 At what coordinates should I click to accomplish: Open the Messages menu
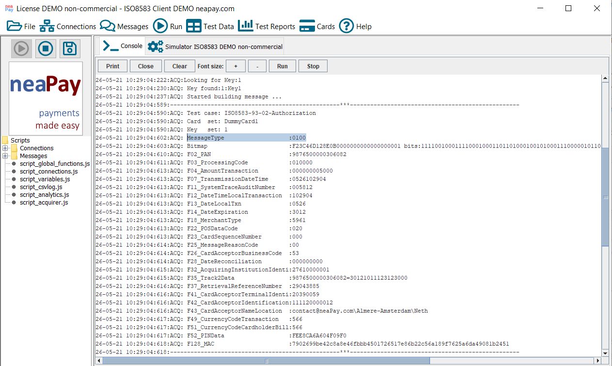124,26
